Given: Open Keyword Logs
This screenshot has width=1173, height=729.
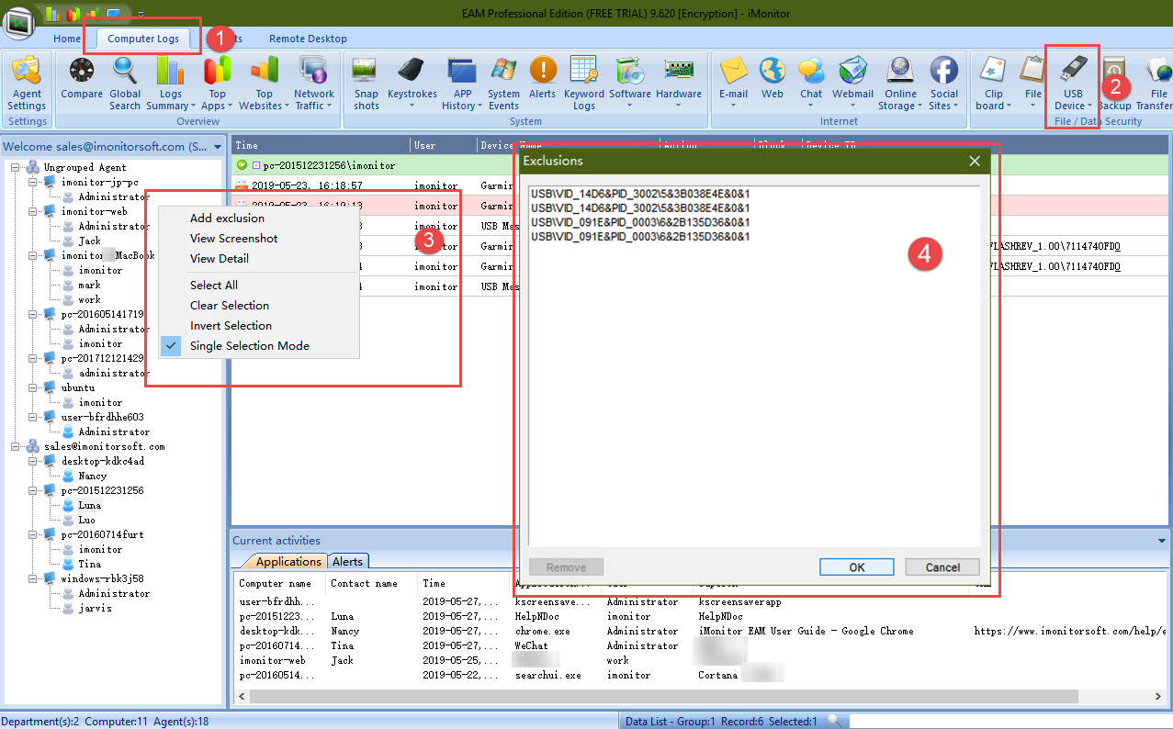Looking at the screenshot, I should [x=584, y=83].
